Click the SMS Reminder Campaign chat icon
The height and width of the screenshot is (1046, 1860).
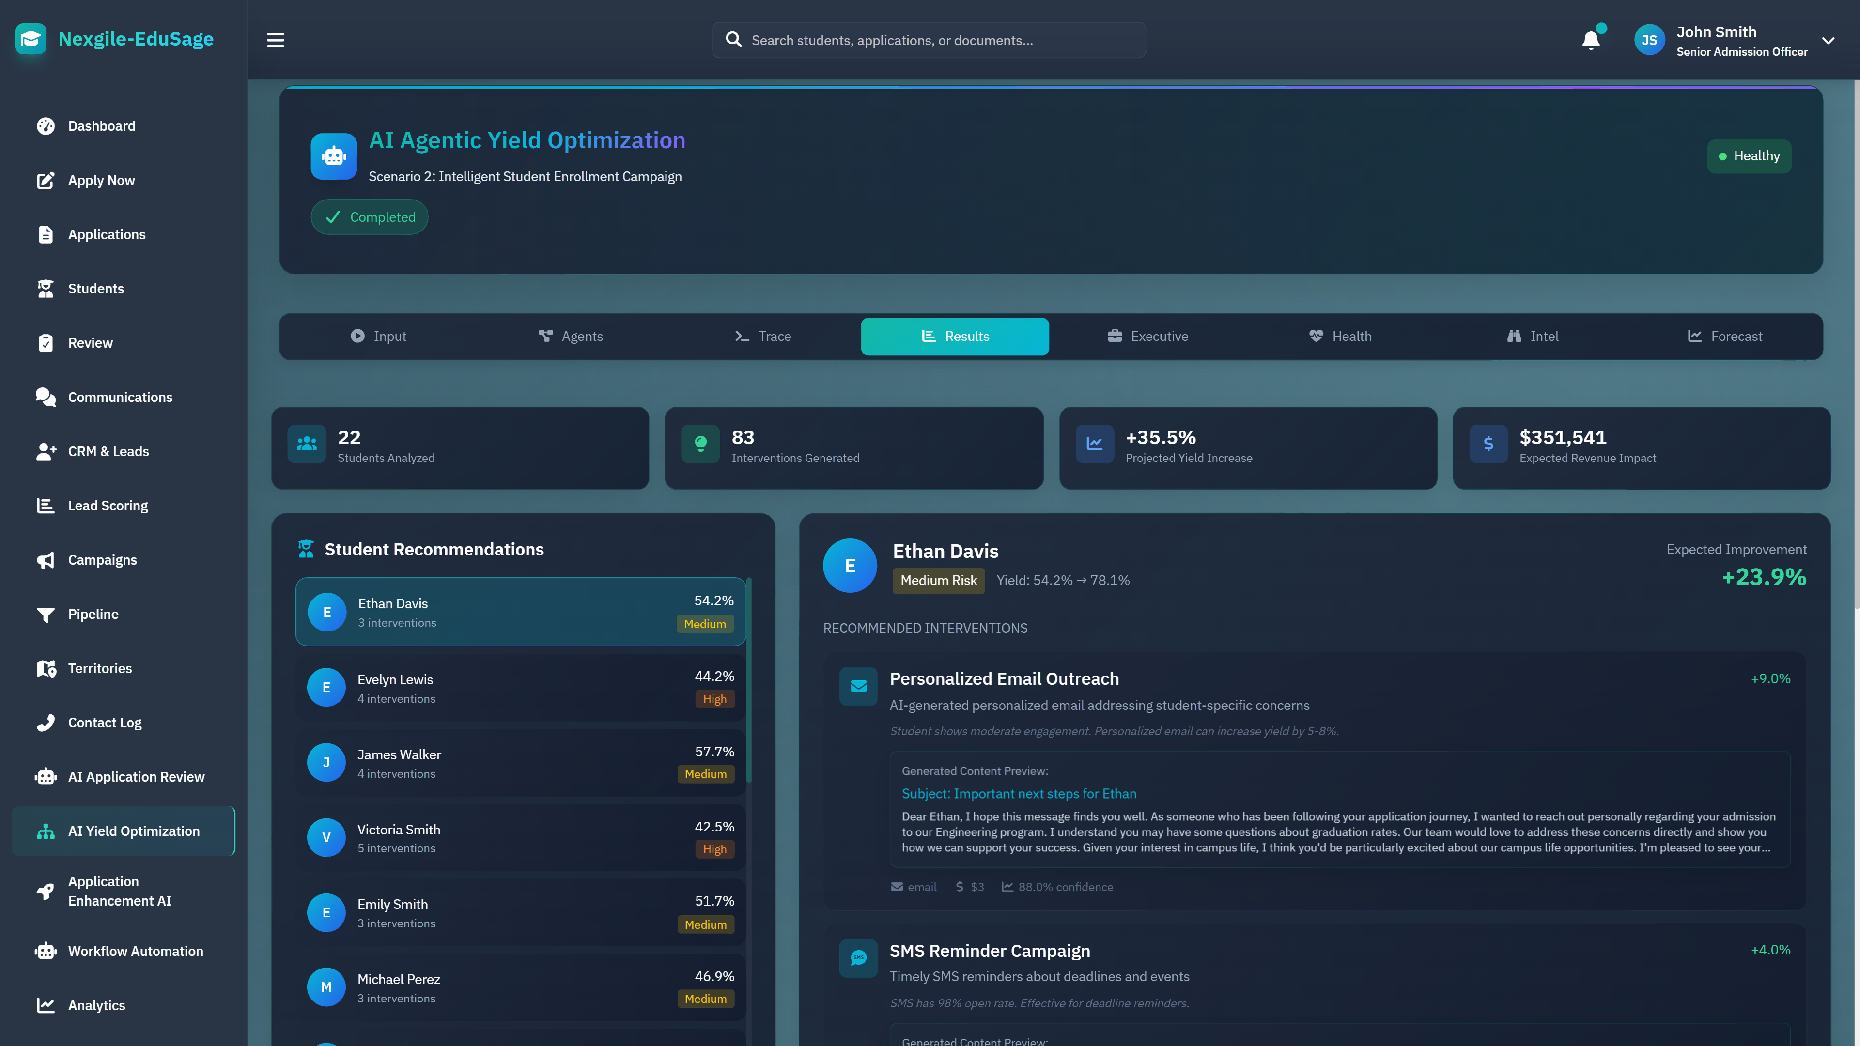pyautogui.click(x=858, y=958)
